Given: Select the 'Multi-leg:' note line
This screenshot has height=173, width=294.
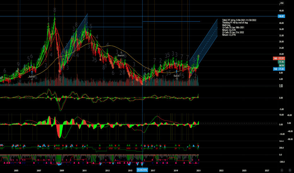Looking at the screenshot, I should tap(226, 25).
